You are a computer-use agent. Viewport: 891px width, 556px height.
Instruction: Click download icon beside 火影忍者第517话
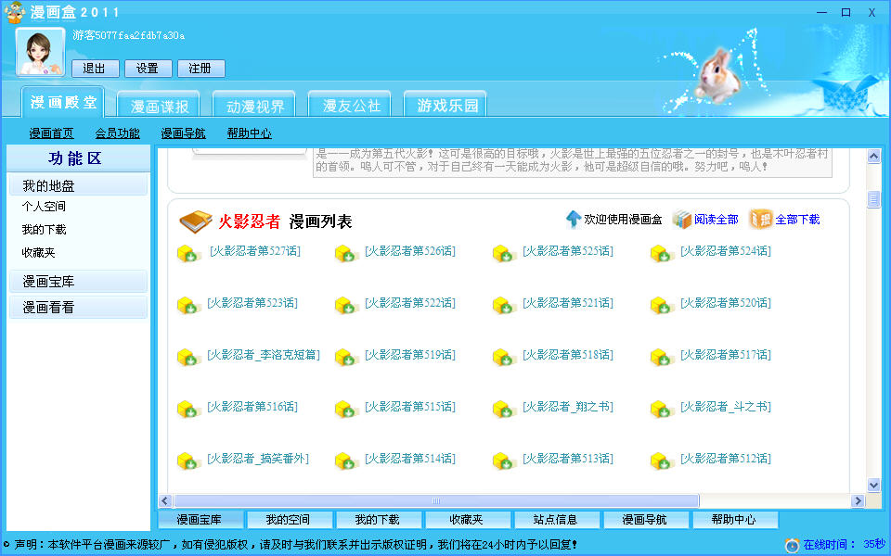pyautogui.click(x=663, y=358)
